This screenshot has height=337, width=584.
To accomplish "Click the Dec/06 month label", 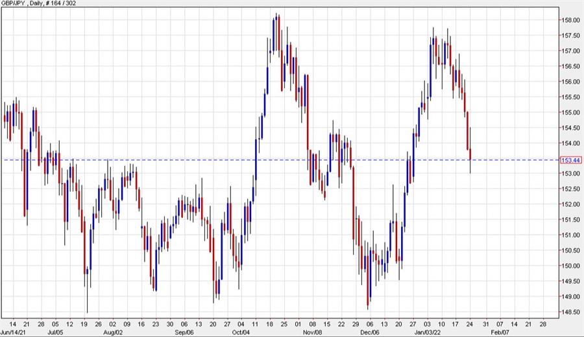I will tap(370, 332).
